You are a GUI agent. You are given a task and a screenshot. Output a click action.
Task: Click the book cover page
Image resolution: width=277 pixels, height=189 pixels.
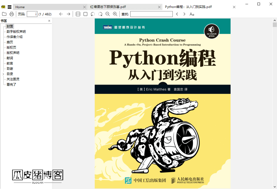tap(163, 103)
